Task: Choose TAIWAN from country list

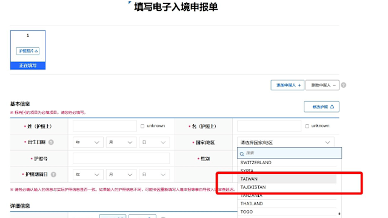Action: click(287, 179)
